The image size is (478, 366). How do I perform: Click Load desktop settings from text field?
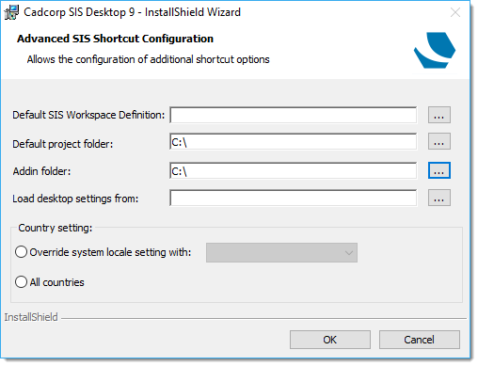tap(294, 198)
